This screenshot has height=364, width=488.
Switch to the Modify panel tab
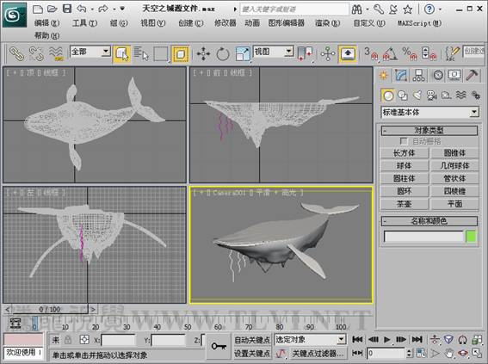point(401,75)
